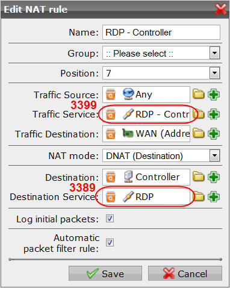Remove the WAN (Address) traffic destination
This screenshot has height=288, width=230.
[111, 134]
